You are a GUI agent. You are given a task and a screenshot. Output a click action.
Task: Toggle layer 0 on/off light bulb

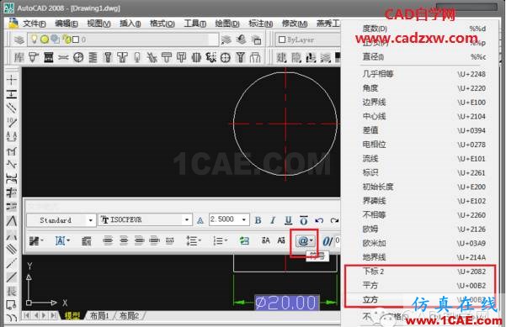tap(35, 40)
